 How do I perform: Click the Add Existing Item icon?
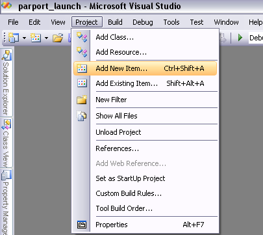click(x=82, y=83)
